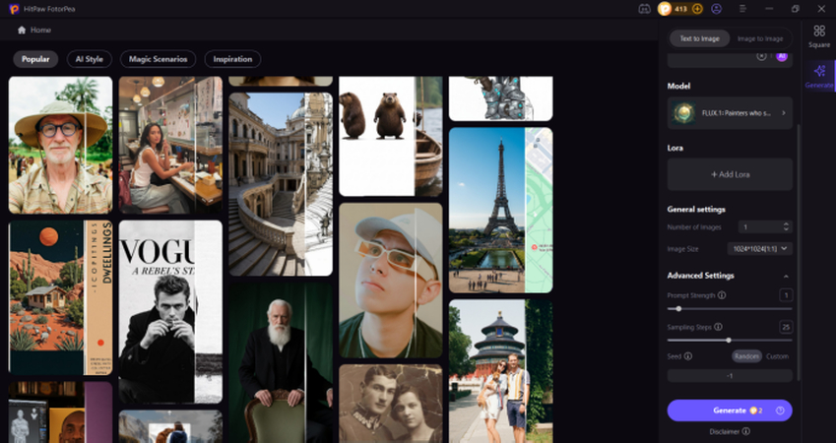Viewport: 836px width, 443px height.
Task: Click the Sampling Steps value box showing 25
Action: [786, 327]
